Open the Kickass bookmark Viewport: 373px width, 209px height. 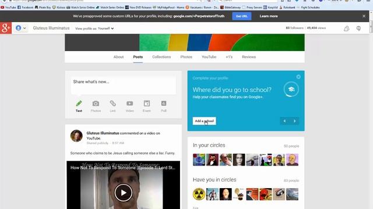59,8
